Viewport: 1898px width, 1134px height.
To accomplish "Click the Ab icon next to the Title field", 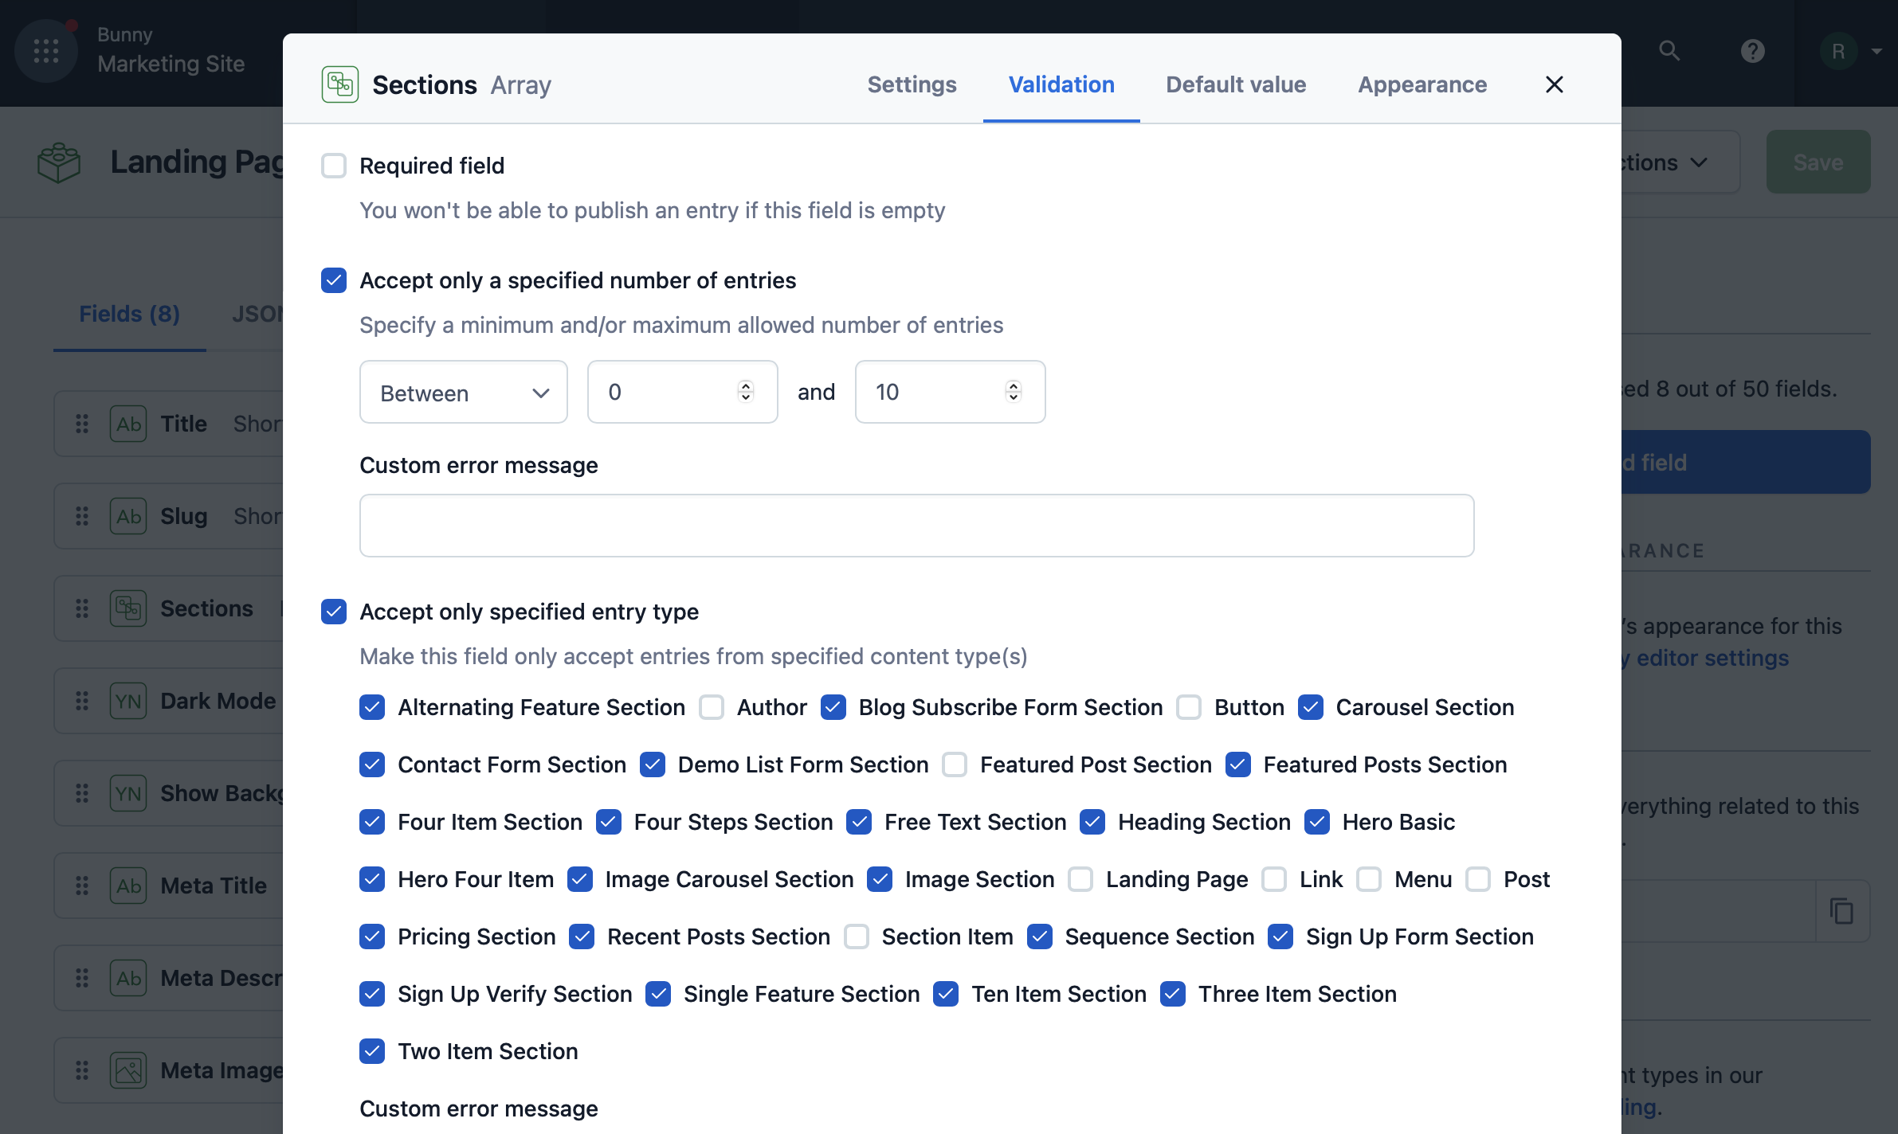I will pos(127,424).
